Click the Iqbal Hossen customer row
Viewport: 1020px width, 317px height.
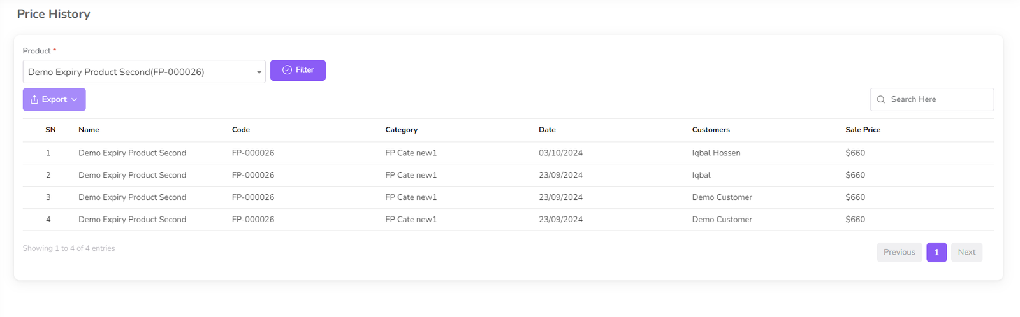[x=716, y=153]
